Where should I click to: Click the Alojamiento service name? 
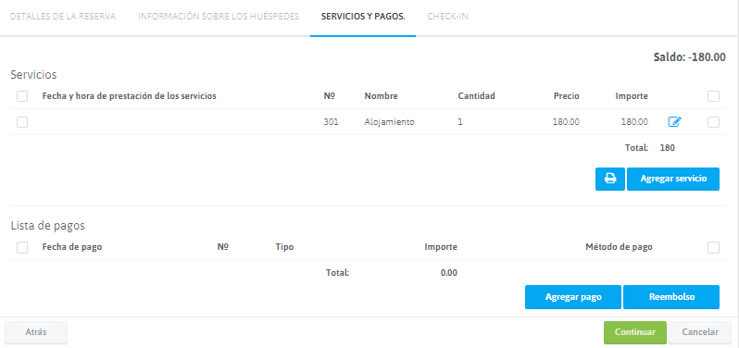tap(389, 122)
